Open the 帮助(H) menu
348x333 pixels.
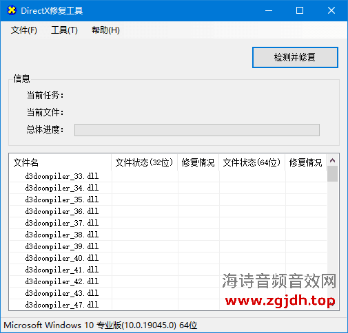coord(105,30)
